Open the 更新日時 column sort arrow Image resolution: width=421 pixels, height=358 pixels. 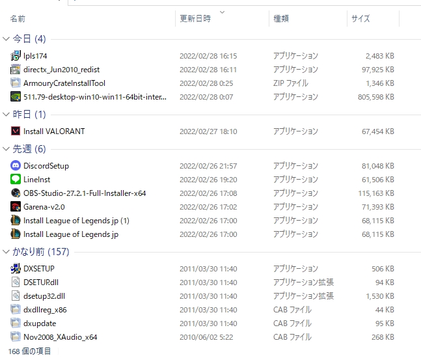point(222,12)
